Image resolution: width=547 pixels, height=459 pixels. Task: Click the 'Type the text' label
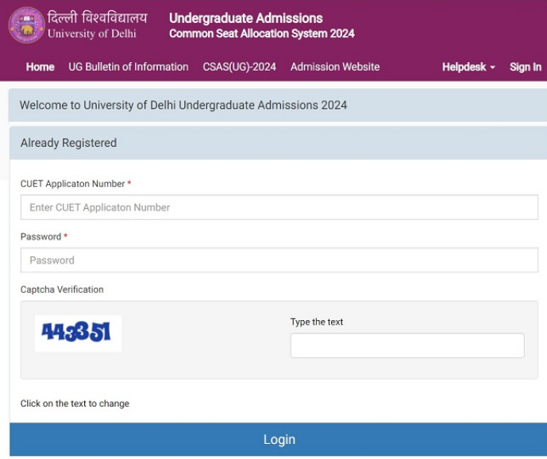pos(317,322)
